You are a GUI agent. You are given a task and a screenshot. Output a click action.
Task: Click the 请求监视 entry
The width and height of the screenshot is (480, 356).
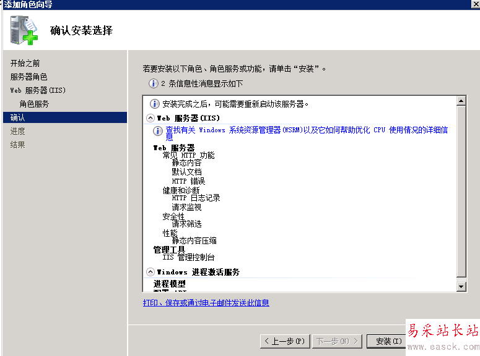point(186,208)
